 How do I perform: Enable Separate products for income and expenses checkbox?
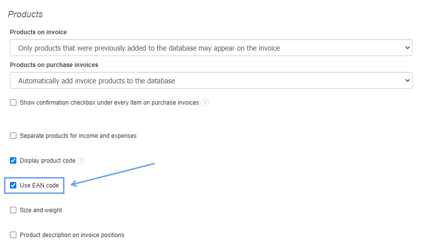(13, 135)
